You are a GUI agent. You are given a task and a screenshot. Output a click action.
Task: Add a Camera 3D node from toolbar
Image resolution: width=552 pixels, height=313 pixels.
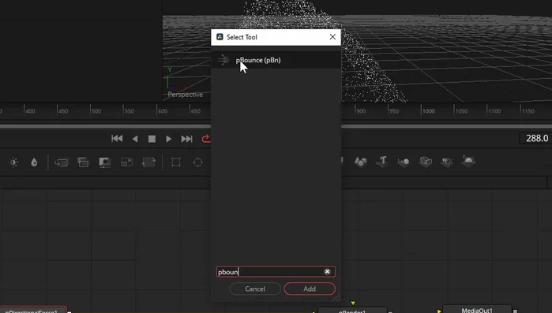426,162
